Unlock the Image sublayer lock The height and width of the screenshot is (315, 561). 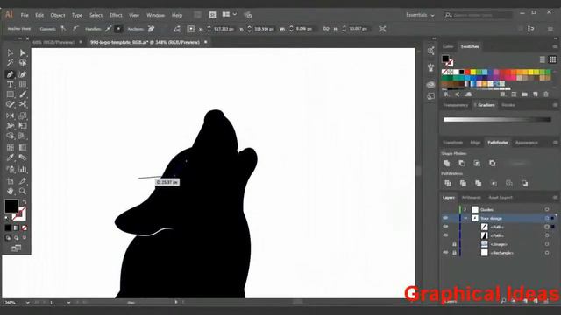(454, 244)
